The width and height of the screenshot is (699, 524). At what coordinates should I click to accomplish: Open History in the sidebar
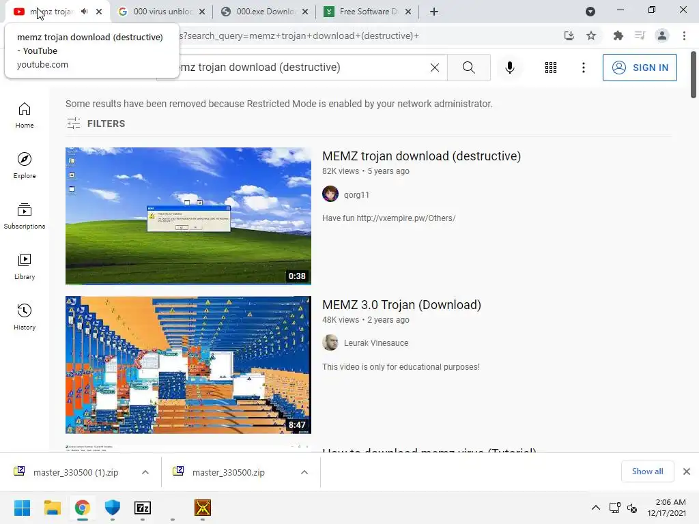pyautogui.click(x=25, y=317)
